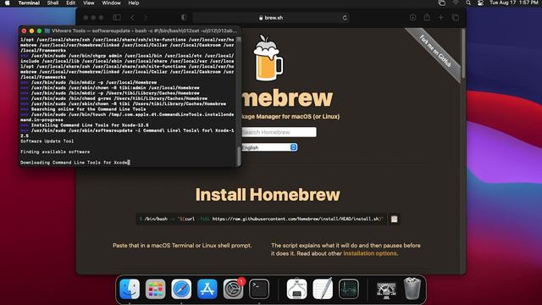Open a new Safari tab with plus
542x305 pixels.
pyautogui.click(x=440, y=17)
